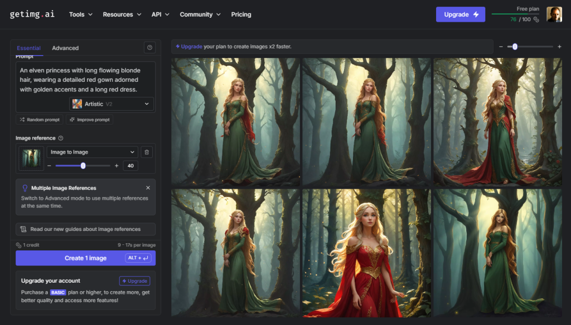This screenshot has width=571, height=325.
Task: Open the generated image with the red dress
Action: click(x=366, y=253)
